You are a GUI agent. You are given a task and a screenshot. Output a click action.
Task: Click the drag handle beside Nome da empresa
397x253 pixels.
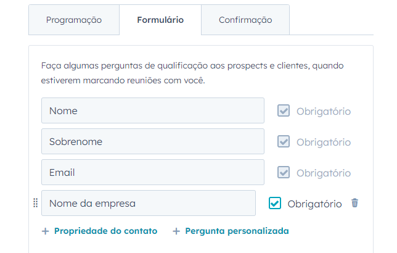click(x=35, y=203)
